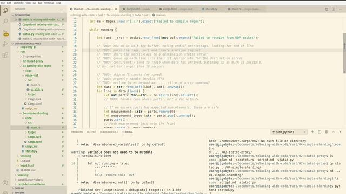Screen dimensions: 346x194
Task: Click the open changes icon in editor toolbar
Action: (x=327, y=9)
